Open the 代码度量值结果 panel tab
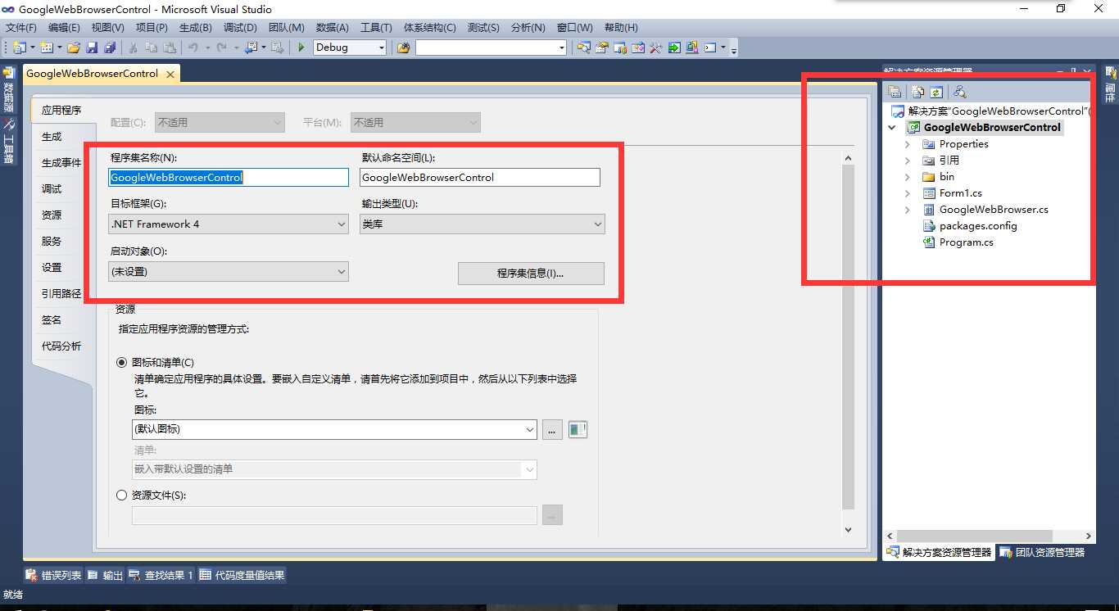The width and height of the screenshot is (1119, 611). (242, 576)
